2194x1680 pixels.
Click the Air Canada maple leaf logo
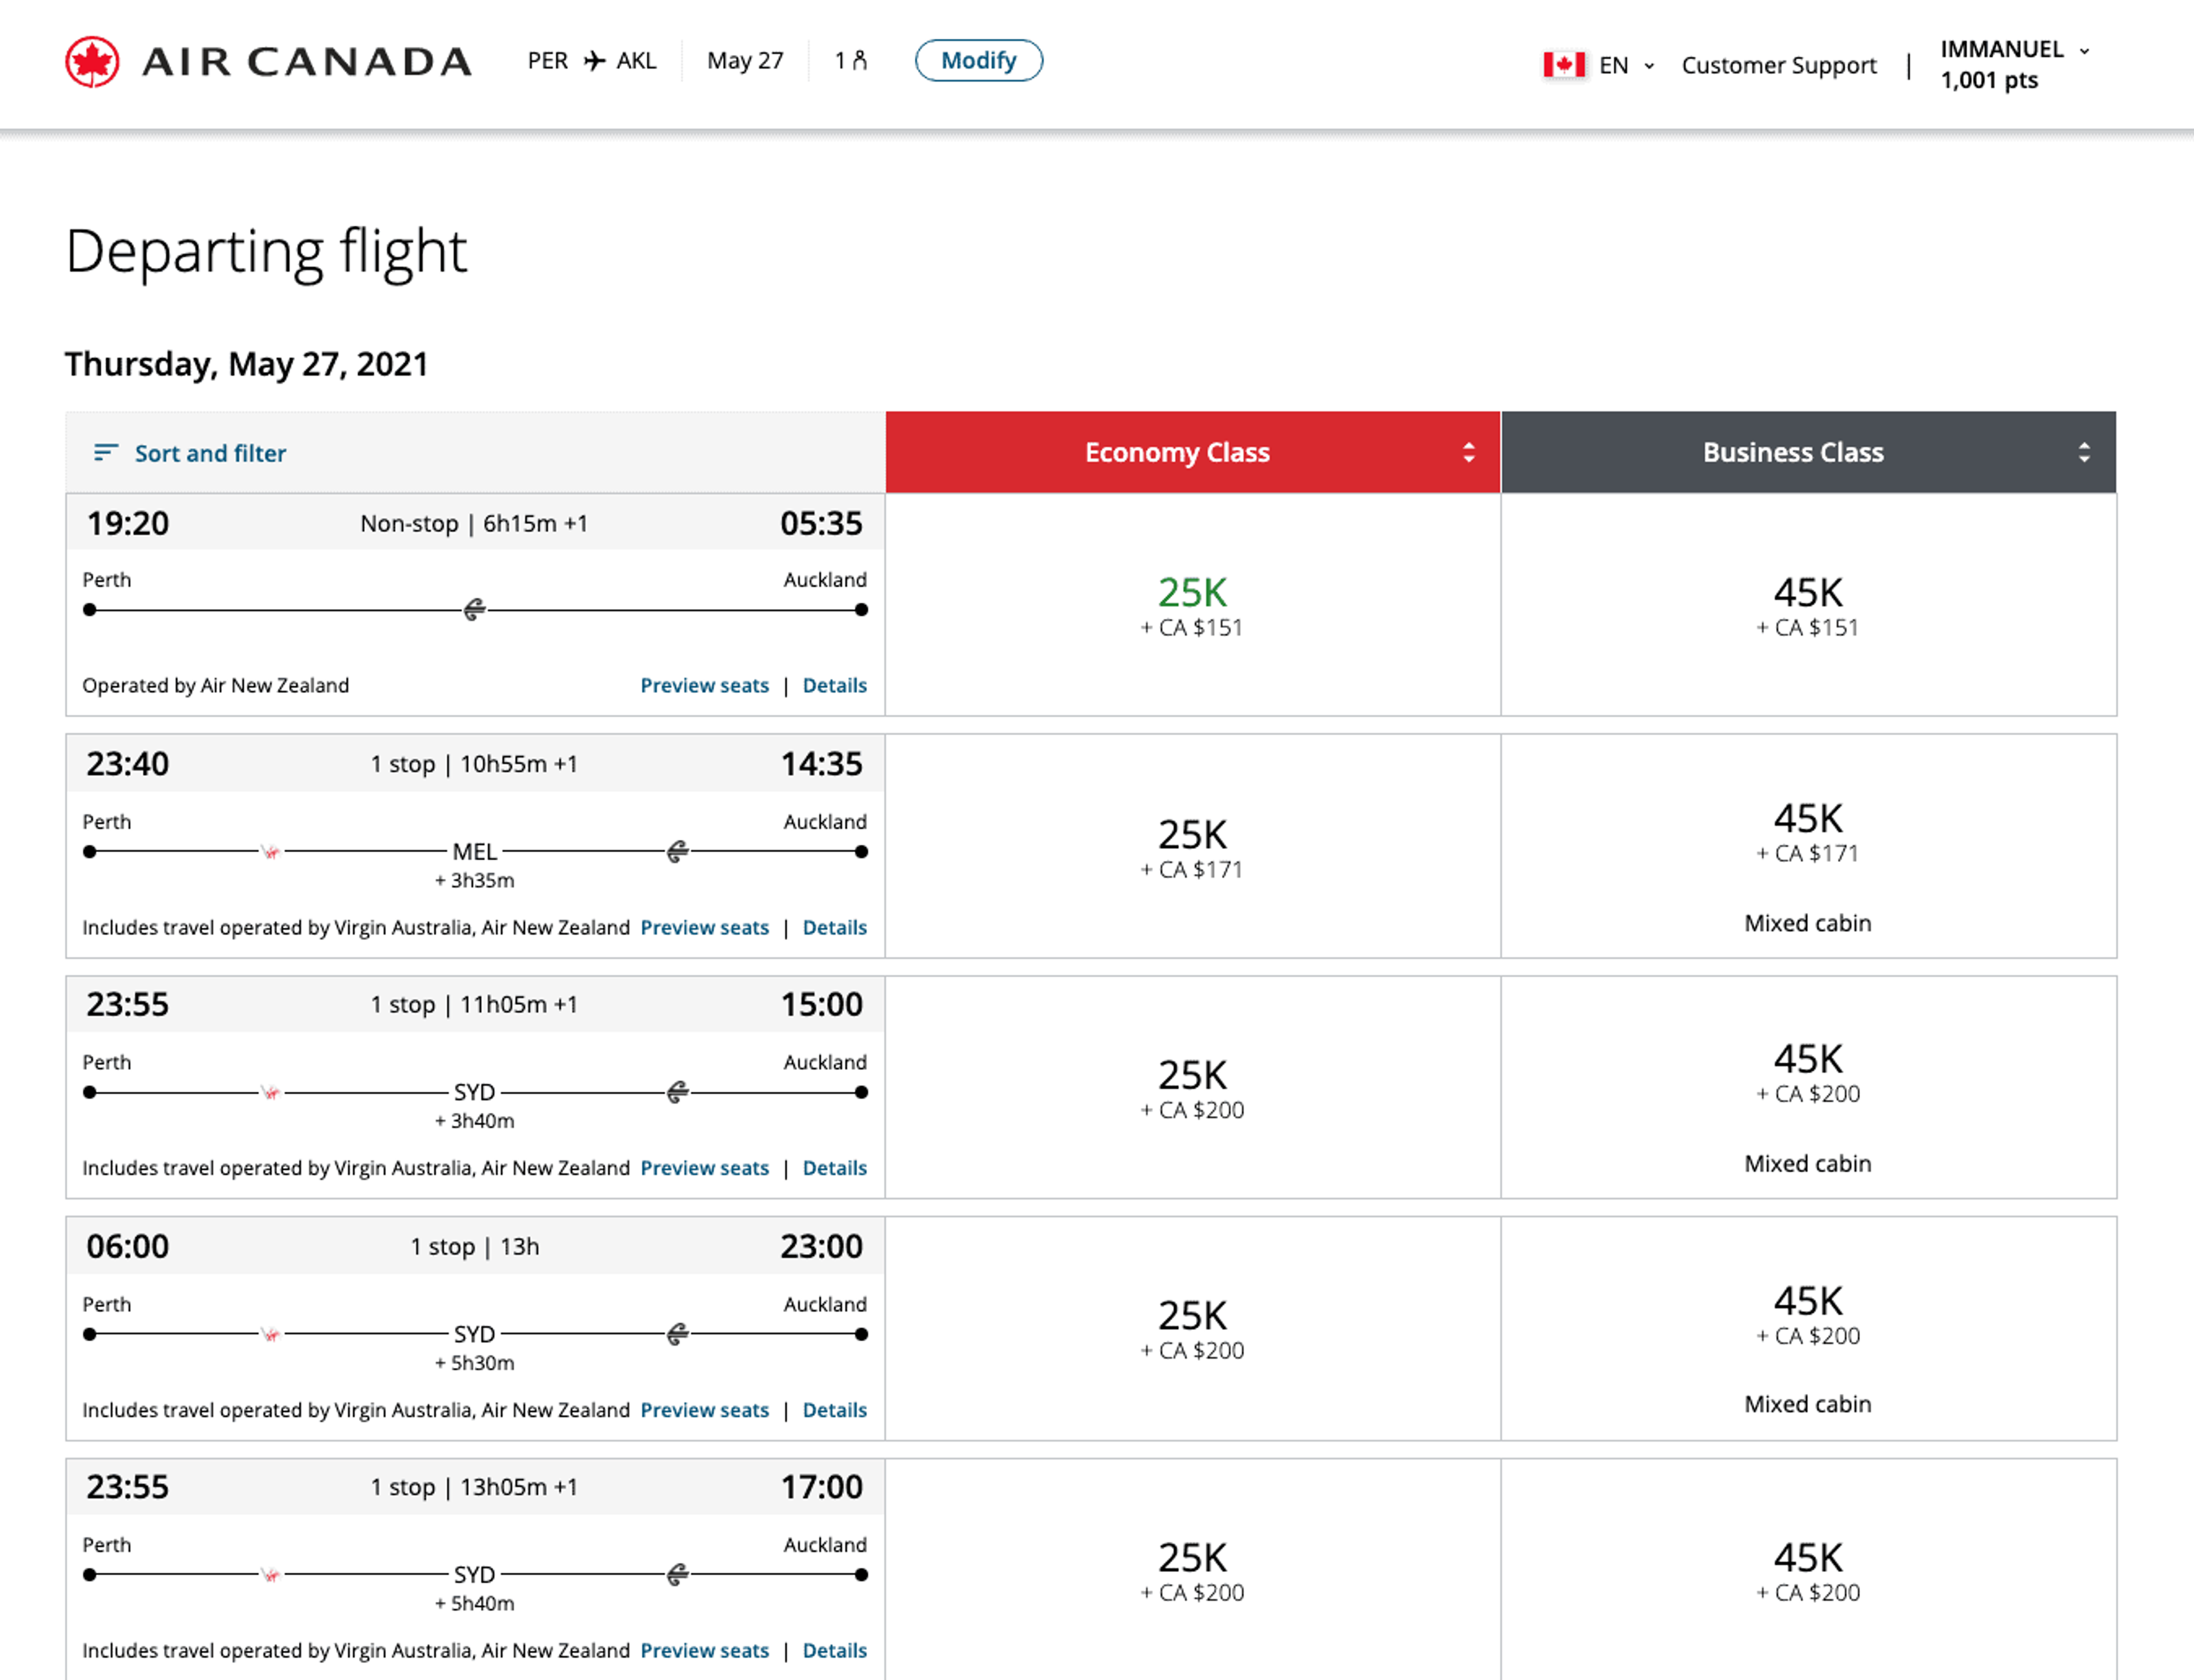[x=92, y=62]
